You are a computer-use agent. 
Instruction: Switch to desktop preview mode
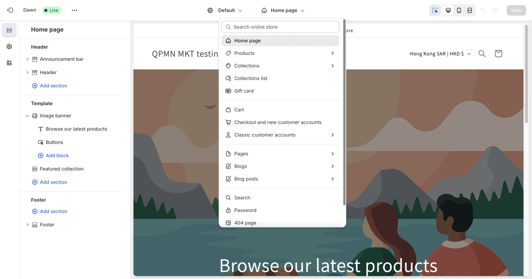(448, 11)
